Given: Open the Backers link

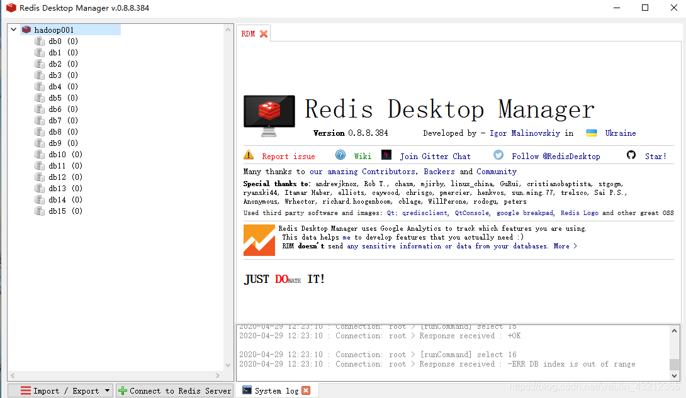Looking at the screenshot, I should tap(439, 172).
